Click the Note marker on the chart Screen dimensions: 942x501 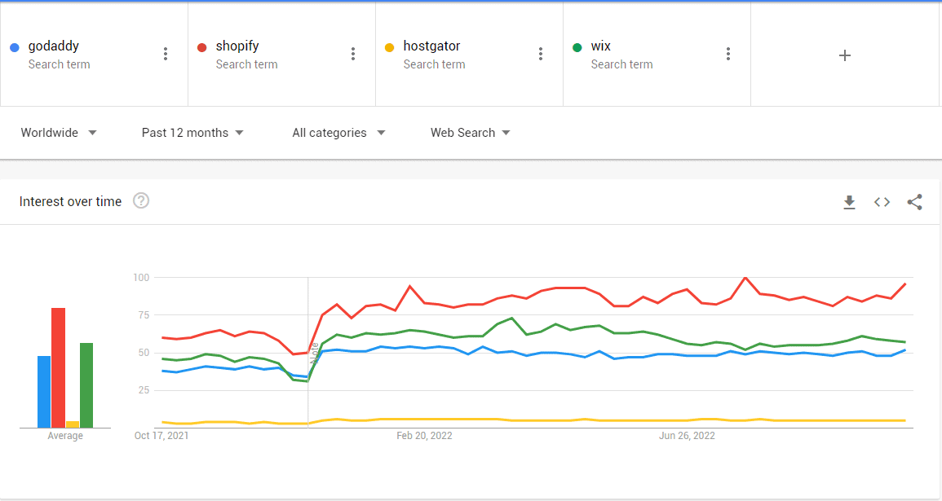[314, 354]
